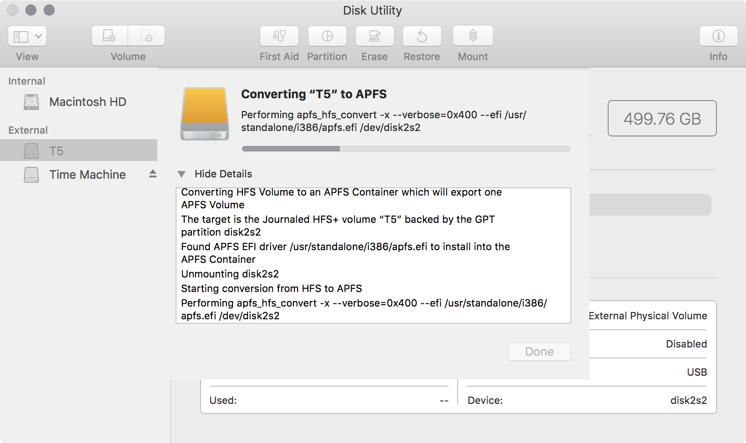Click the "External Physical Volume" value
The image size is (746, 443).
coord(648,316)
